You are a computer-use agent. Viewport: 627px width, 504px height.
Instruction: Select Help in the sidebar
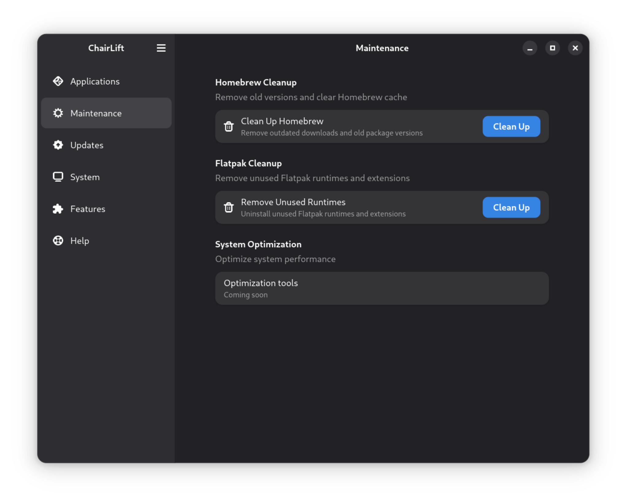coord(106,241)
